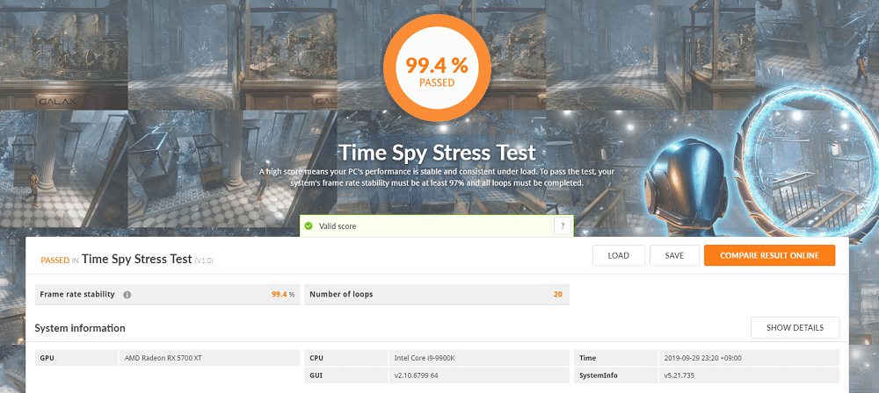The image size is (879, 393).
Task: Click the glowing blue portal ring image
Action: point(806,162)
